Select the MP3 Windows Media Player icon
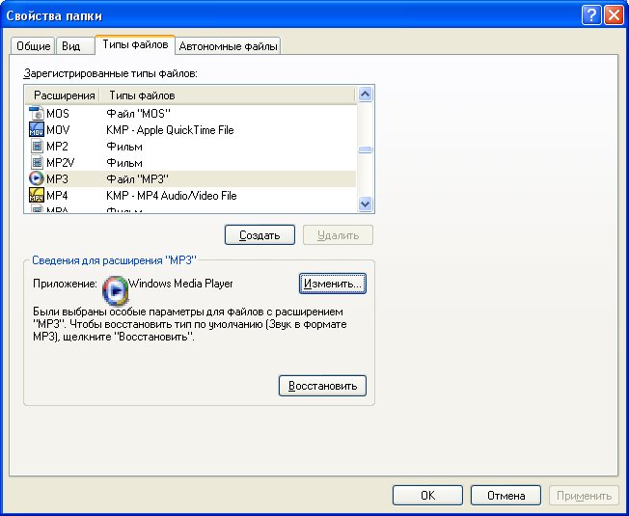The image size is (629, 516). pyautogui.click(x=38, y=179)
